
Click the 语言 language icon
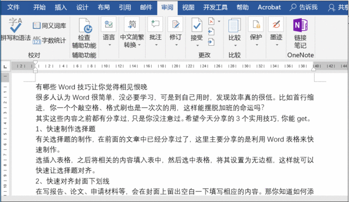click(109, 24)
